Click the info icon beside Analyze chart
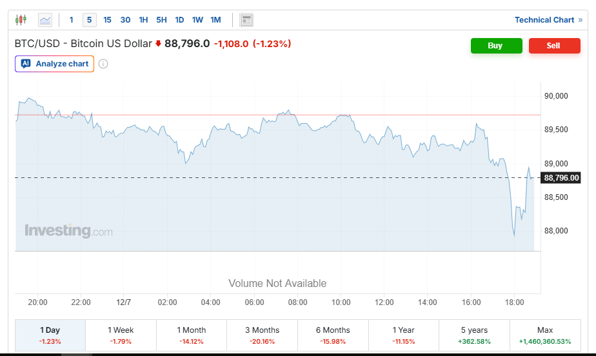Screen dimensions: 596x356 [x=103, y=64]
